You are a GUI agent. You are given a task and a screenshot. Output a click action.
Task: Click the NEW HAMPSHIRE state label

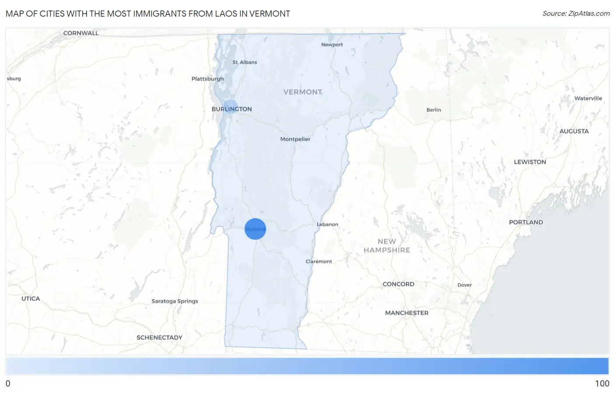(387, 246)
